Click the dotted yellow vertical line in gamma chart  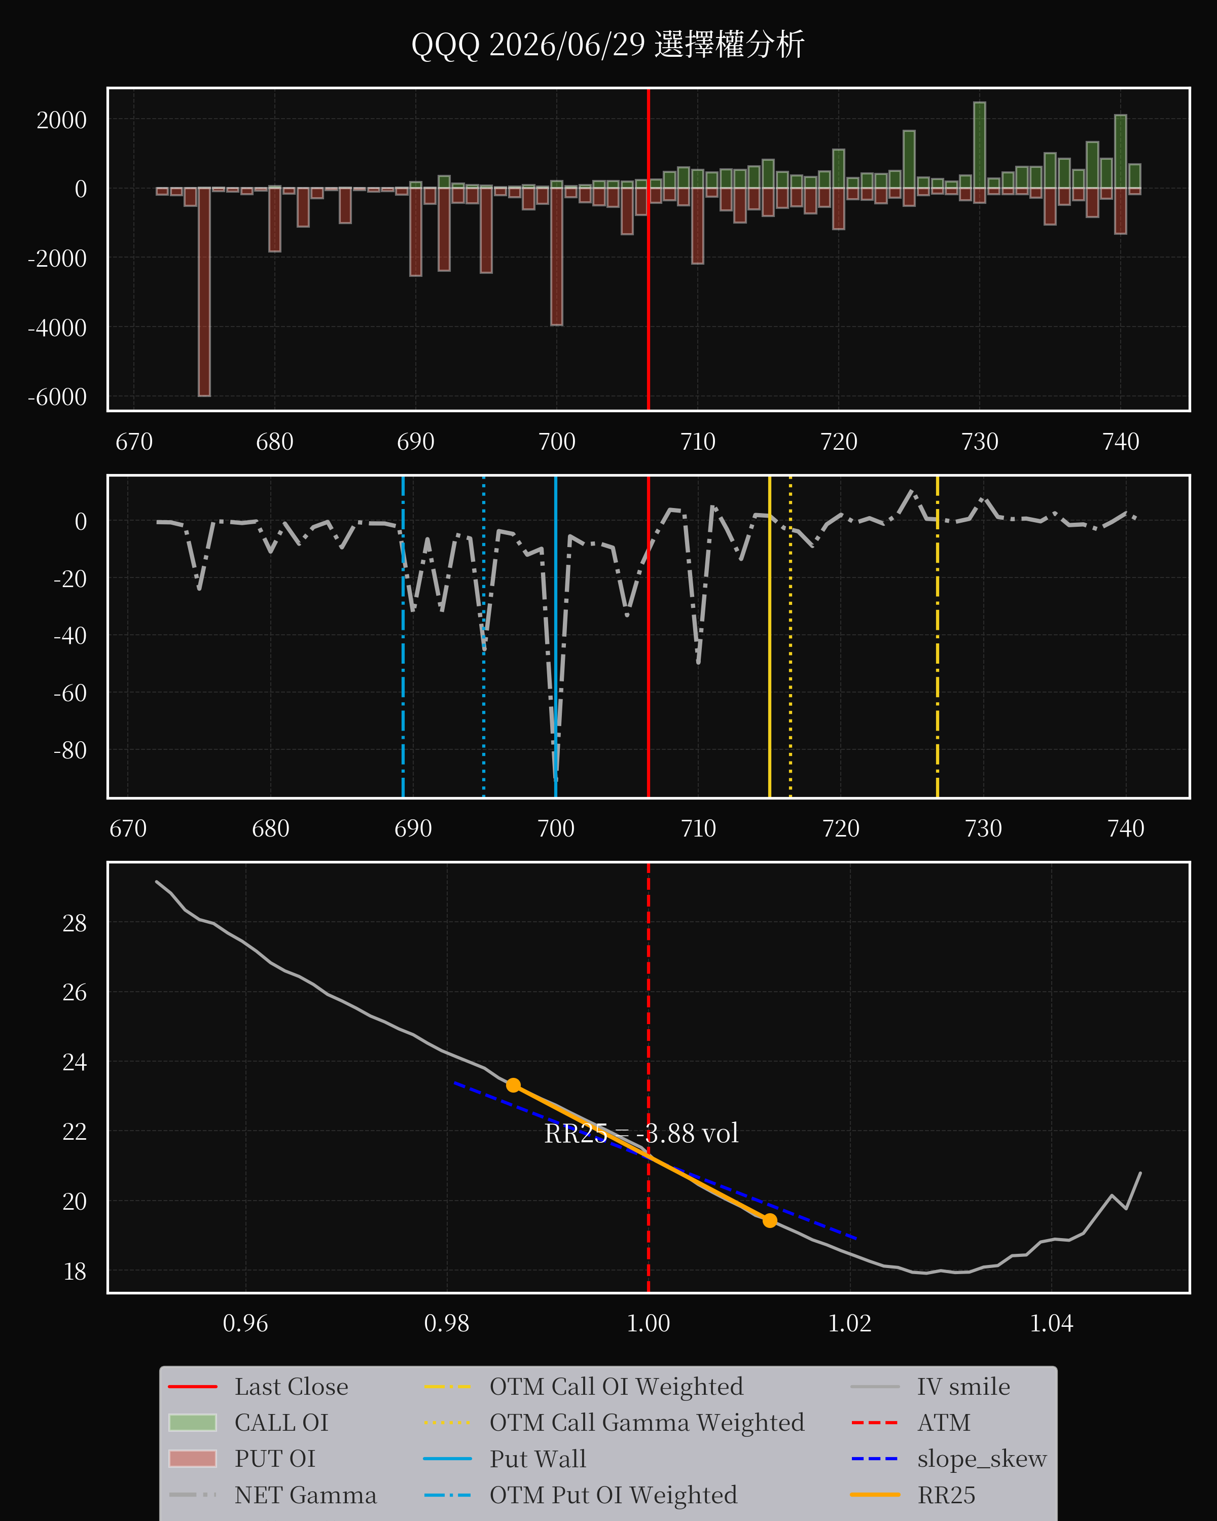click(x=790, y=637)
